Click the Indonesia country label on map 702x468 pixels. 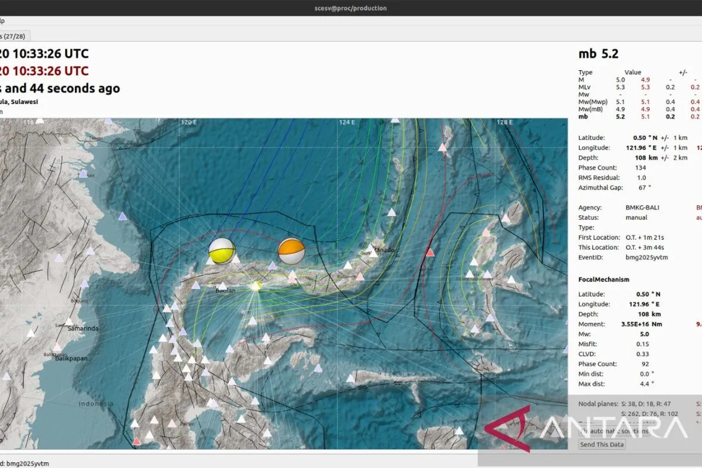96,404
